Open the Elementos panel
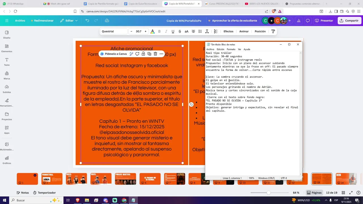This screenshot has width=363, height=204. pyautogui.click(x=7, y=48)
